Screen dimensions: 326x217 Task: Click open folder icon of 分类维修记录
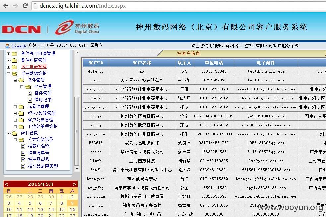point(21,140)
